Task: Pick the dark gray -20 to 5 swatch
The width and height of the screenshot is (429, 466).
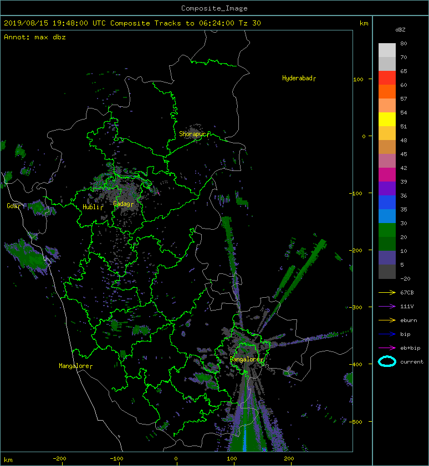Action: (x=387, y=272)
